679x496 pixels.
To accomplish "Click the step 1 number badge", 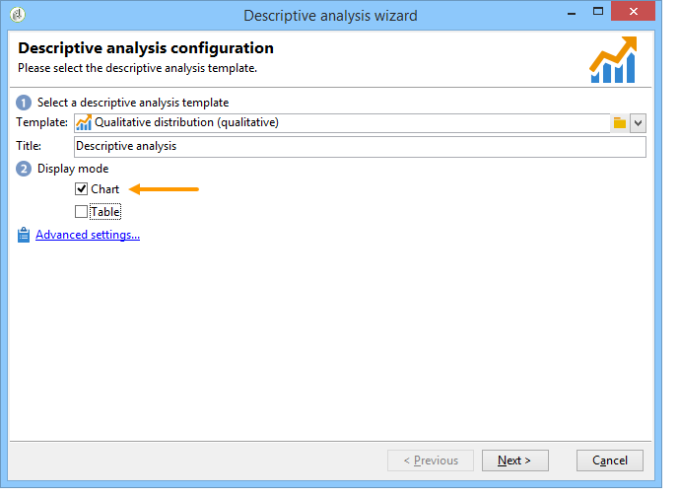I will coord(24,104).
